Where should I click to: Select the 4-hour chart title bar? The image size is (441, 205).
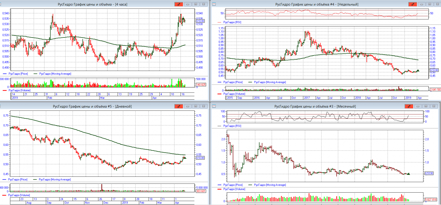coord(92,4)
